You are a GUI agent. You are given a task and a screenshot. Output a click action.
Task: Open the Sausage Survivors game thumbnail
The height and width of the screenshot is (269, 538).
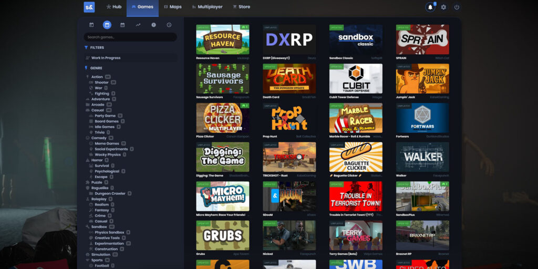click(222, 79)
